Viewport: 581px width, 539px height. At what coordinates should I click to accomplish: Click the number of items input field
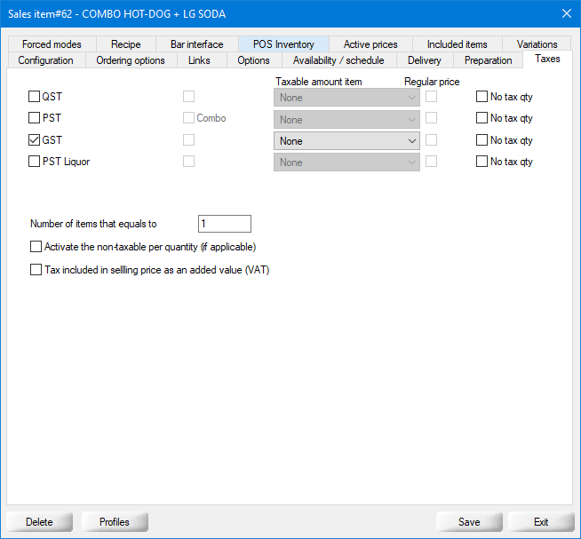[225, 224]
